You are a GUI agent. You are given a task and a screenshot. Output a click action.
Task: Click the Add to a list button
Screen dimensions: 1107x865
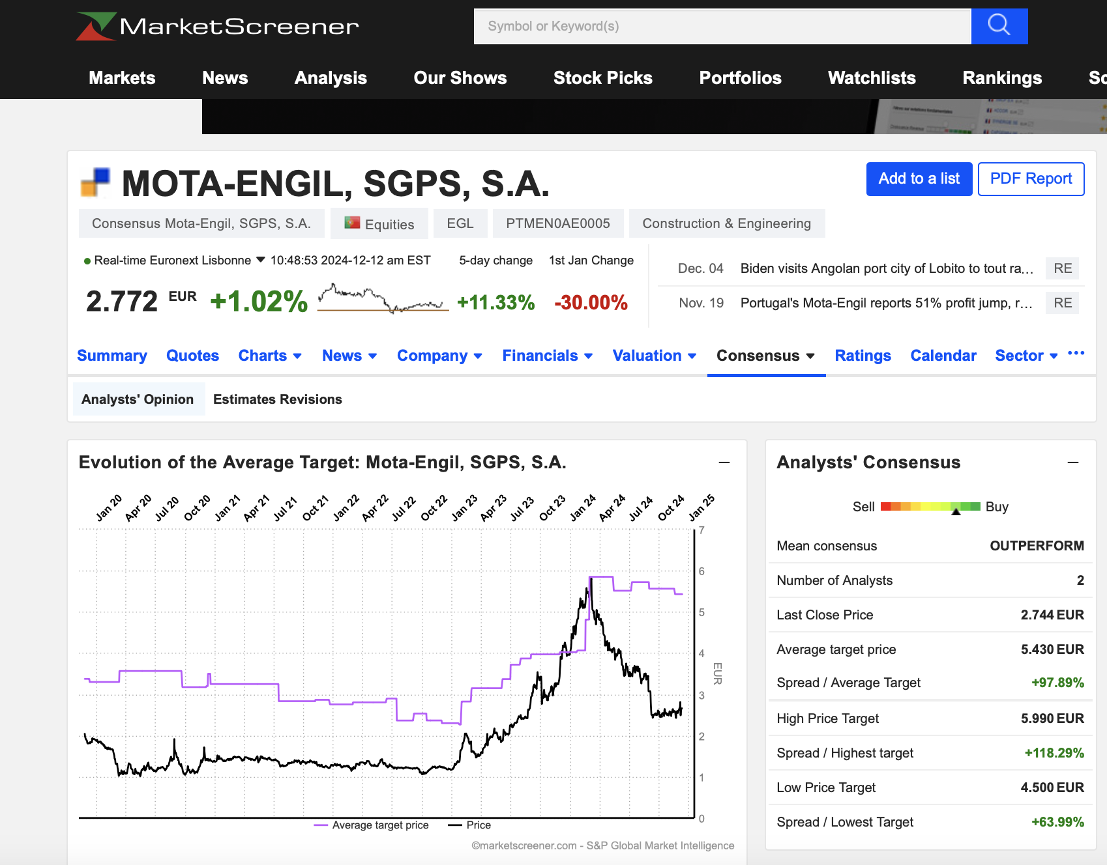click(919, 179)
